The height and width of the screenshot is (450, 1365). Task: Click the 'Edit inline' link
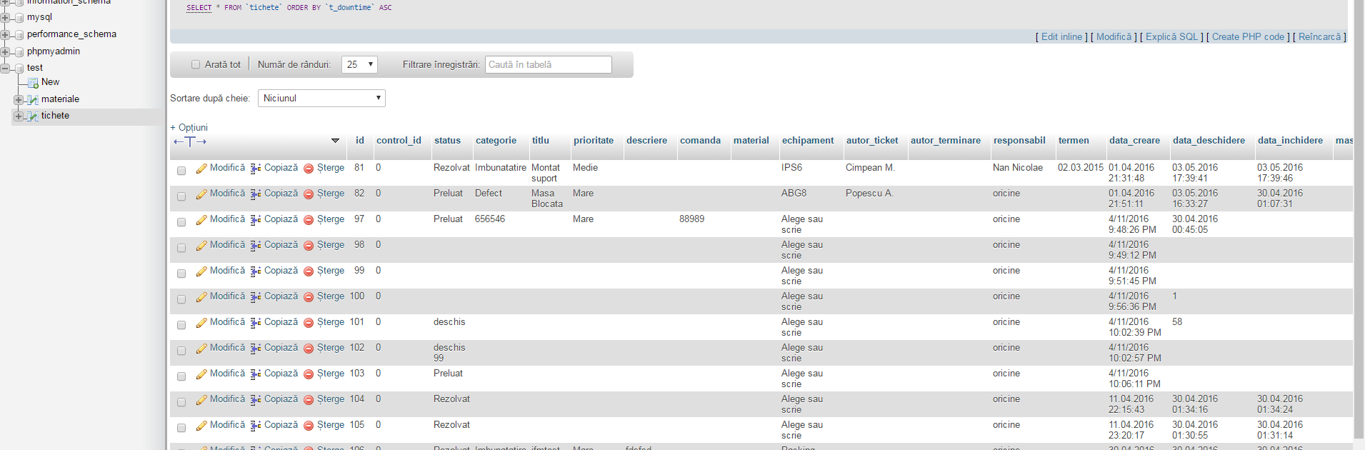tap(1061, 37)
